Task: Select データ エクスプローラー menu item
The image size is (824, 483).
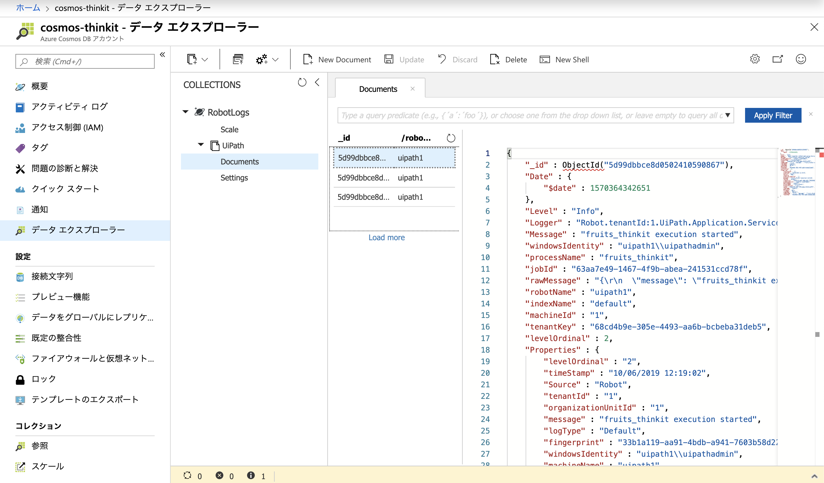Action: coord(85,230)
